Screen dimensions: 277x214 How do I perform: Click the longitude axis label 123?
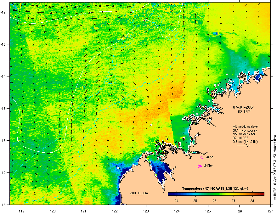146,211
